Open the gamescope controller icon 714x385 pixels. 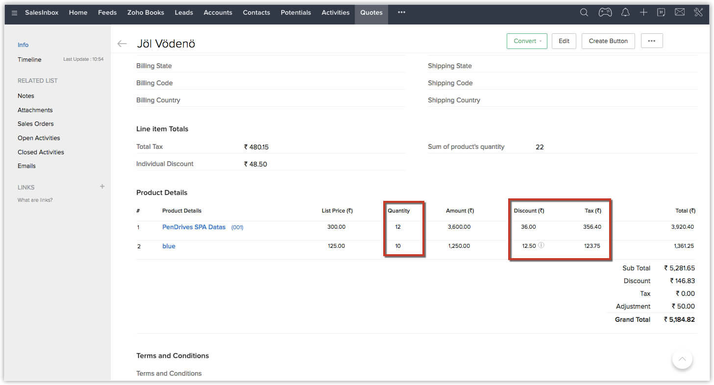pos(605,13)
